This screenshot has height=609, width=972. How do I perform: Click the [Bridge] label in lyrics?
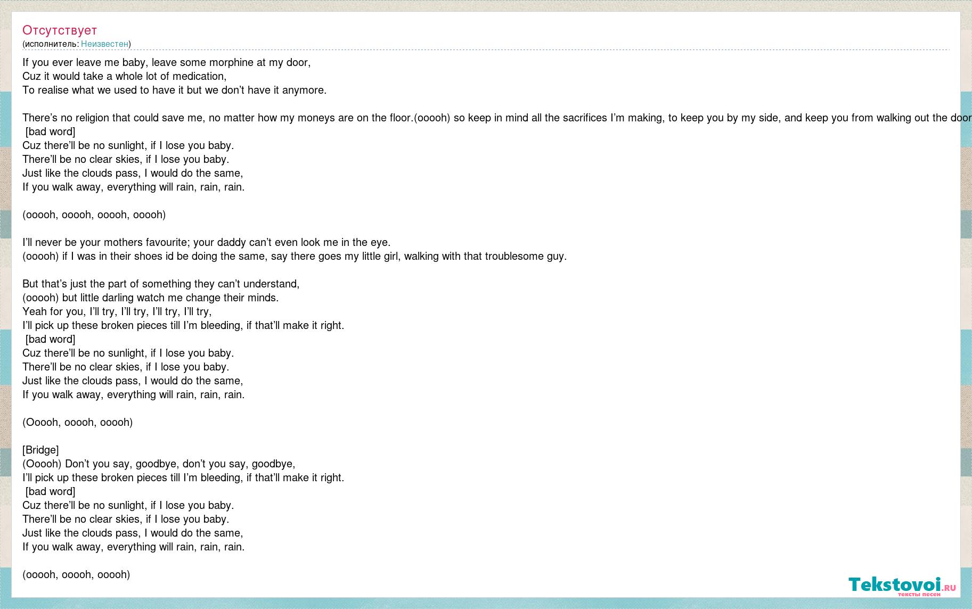click(x=40, y=450)
